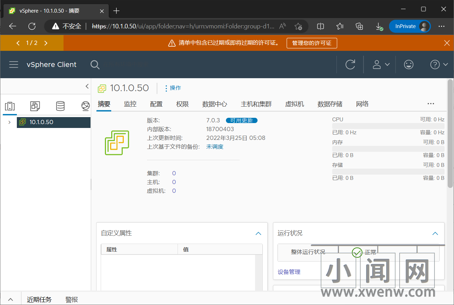Open the user account menu

(381, 65)
